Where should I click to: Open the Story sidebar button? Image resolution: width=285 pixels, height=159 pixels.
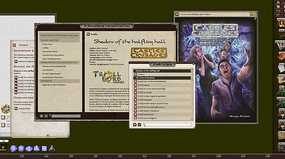point(281,68)
